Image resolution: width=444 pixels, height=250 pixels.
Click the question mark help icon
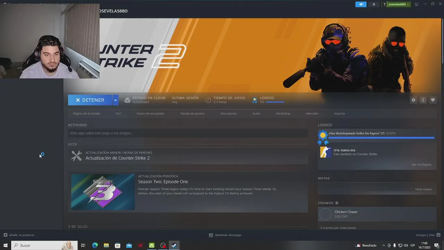(384, 5)
